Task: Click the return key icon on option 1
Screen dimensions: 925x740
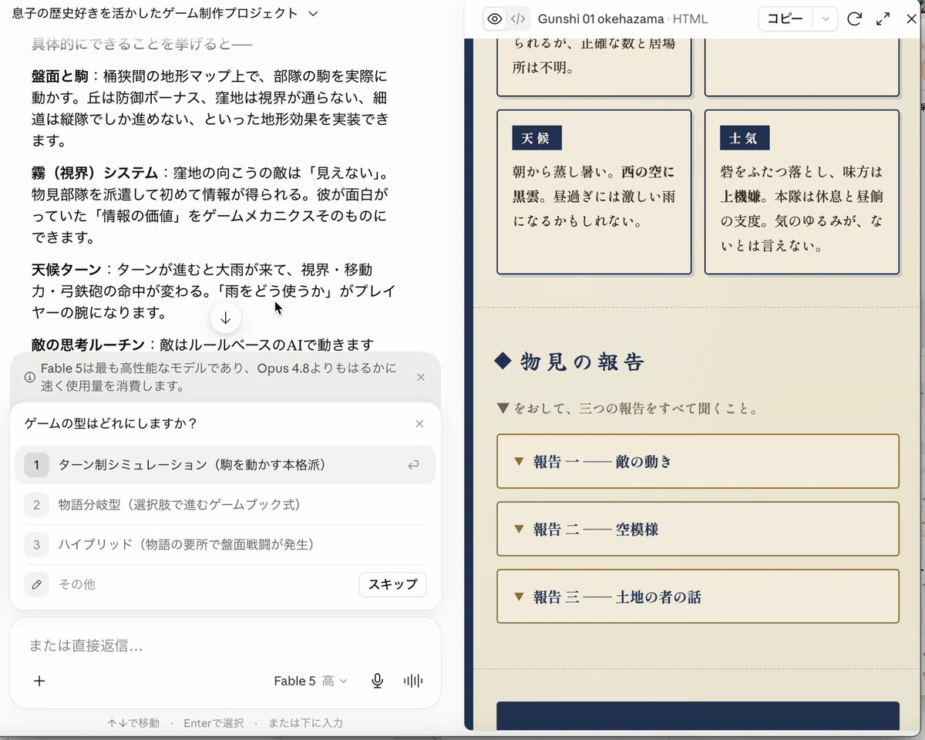Action: pos(414,465)
